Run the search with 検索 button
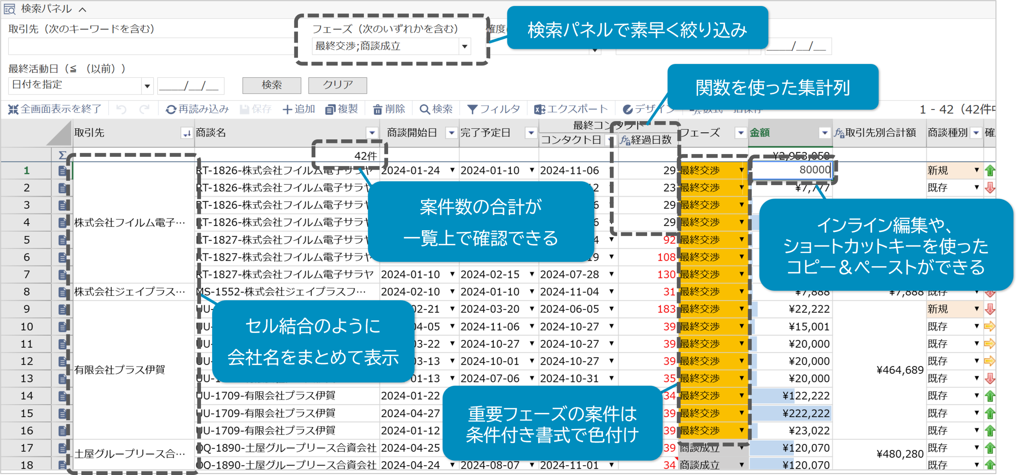This screenshot has height=475, width=1017. pos(272,85)
